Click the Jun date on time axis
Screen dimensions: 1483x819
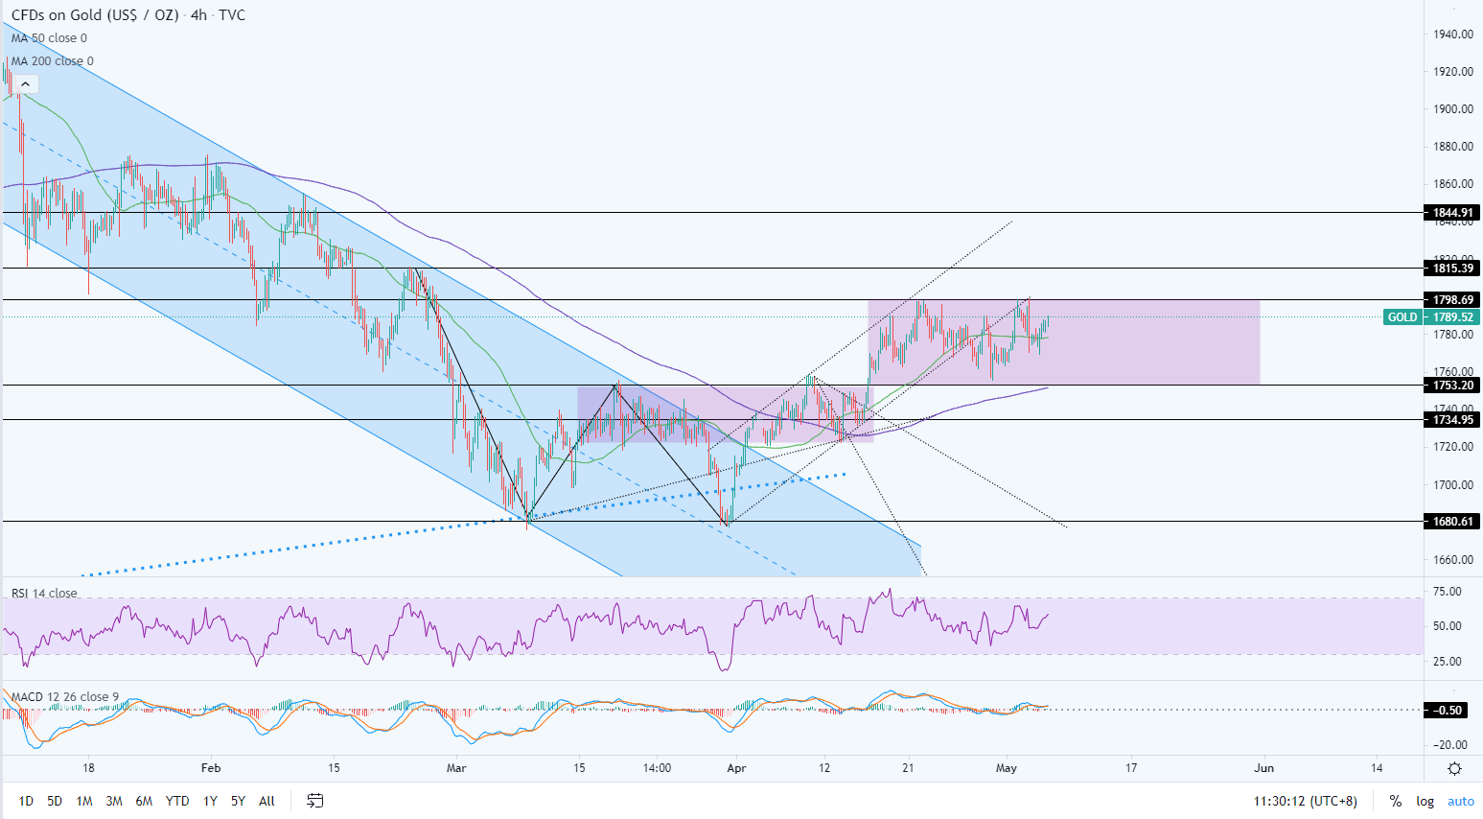coord(1264,768)
